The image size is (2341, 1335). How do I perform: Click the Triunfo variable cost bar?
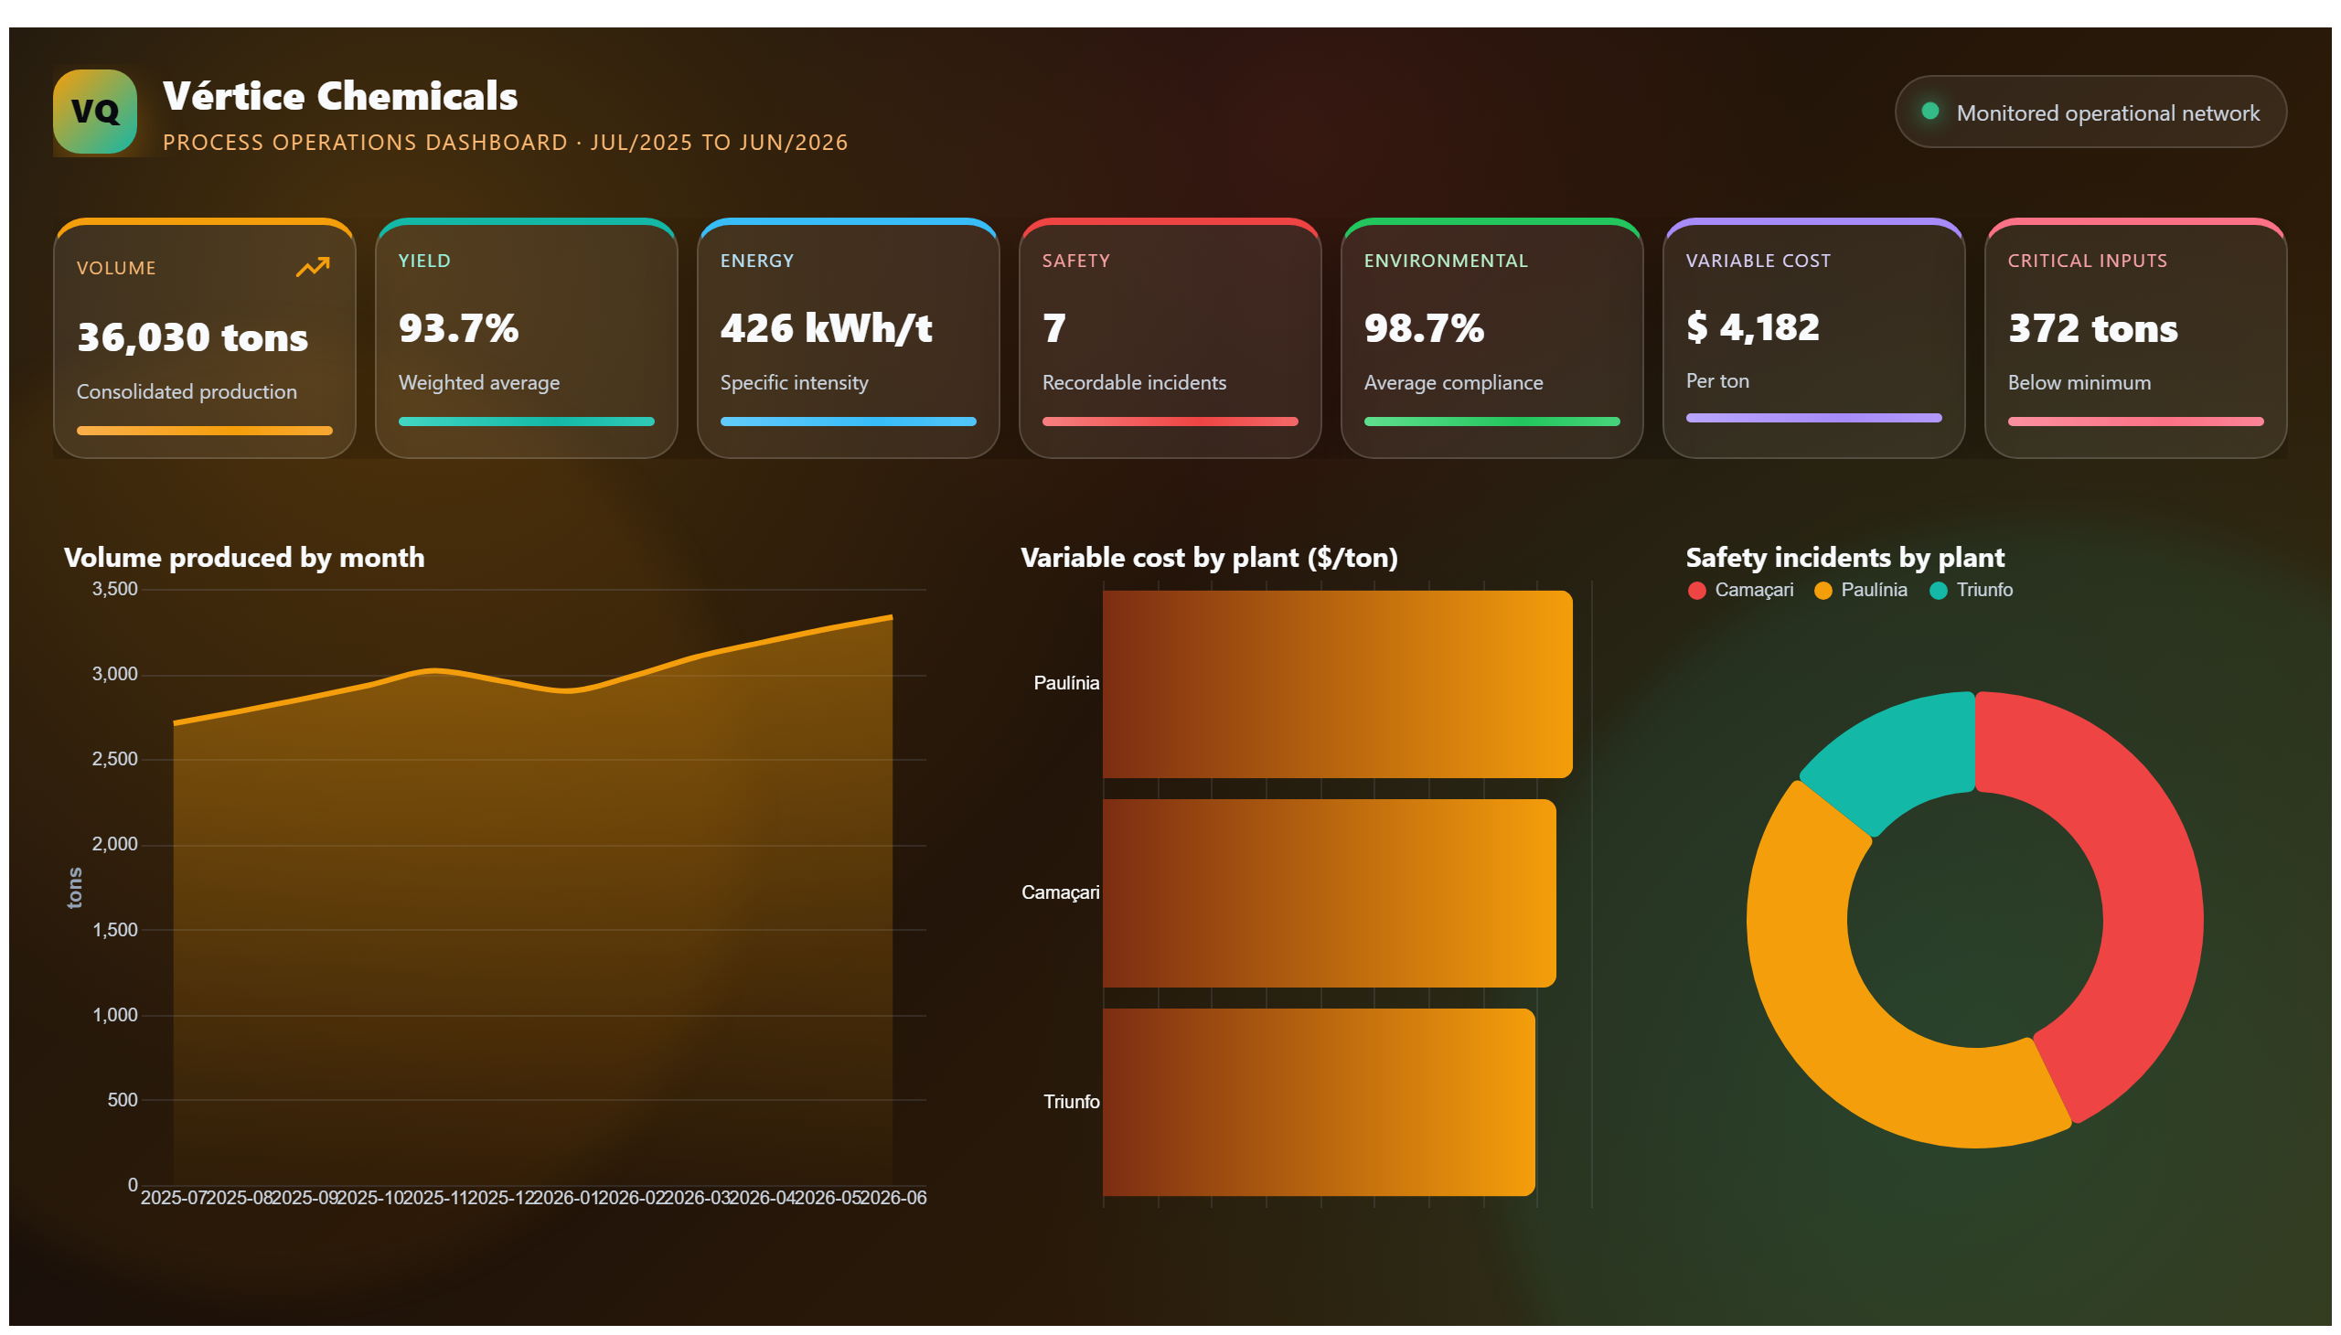(x=1319, y=1102)
